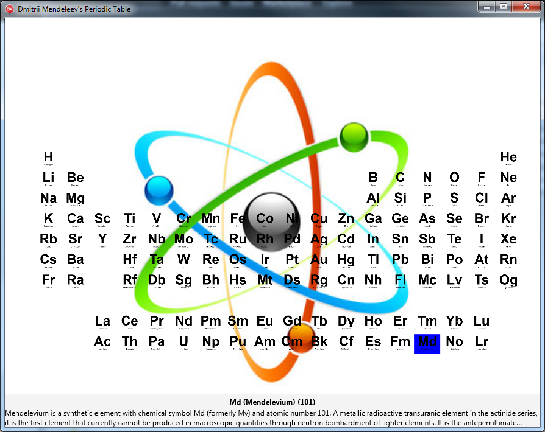The image size is (545, 432).
Task: Click the Mc element
Action: [427, 280]
